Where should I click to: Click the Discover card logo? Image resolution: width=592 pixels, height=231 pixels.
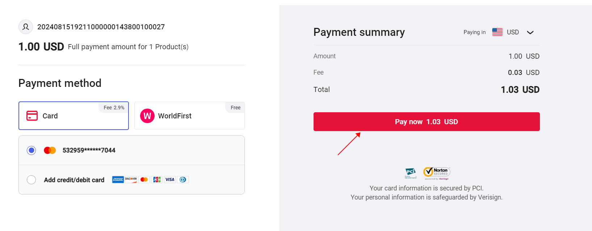pos(131,180)
